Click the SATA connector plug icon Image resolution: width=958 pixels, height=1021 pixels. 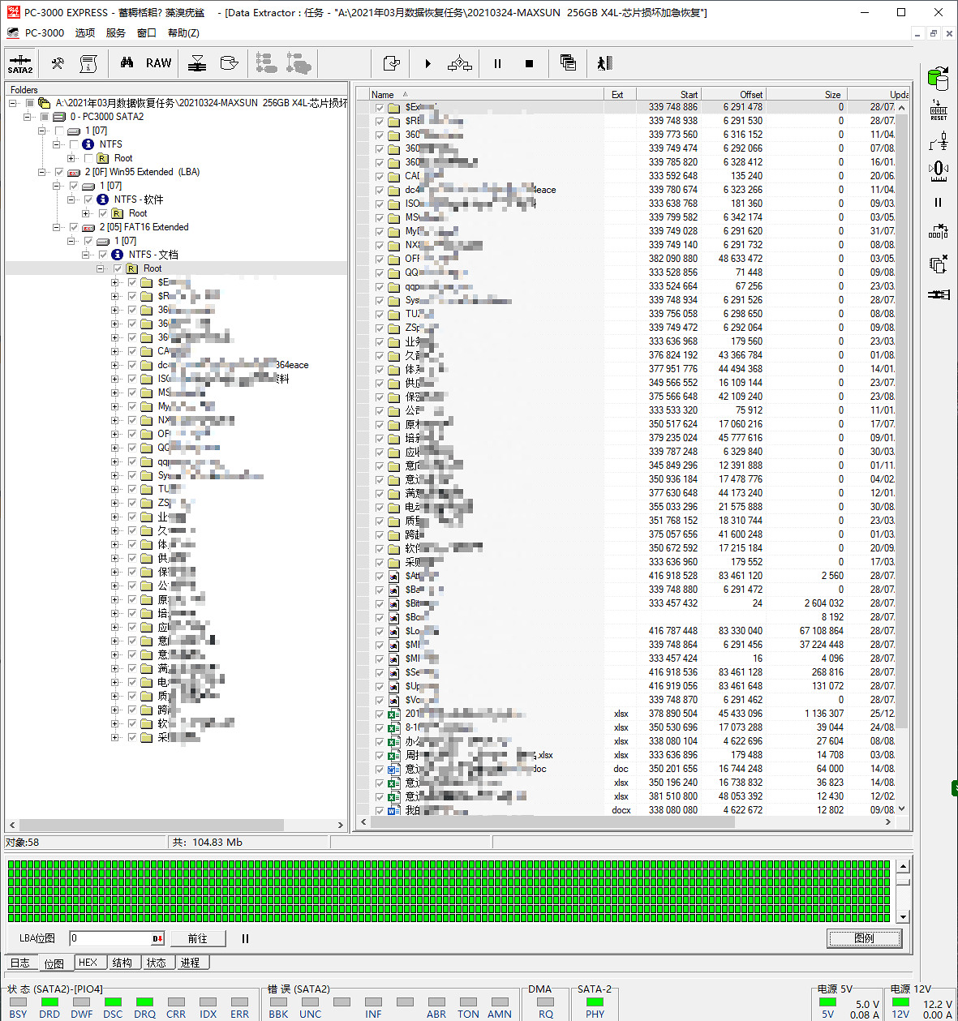point(939,294)
